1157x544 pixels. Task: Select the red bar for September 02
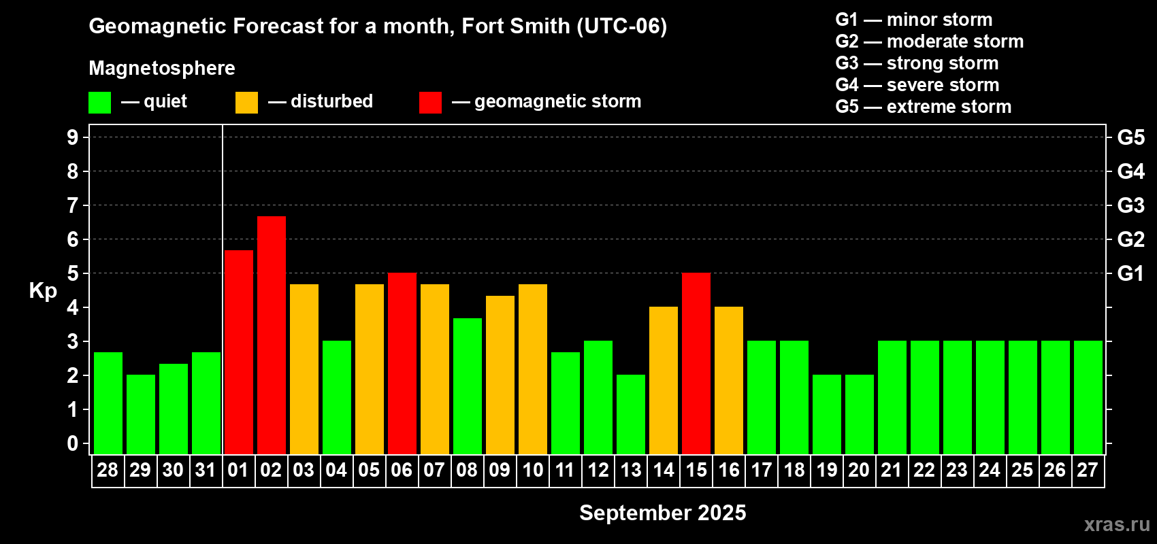(x=272, y=335)
